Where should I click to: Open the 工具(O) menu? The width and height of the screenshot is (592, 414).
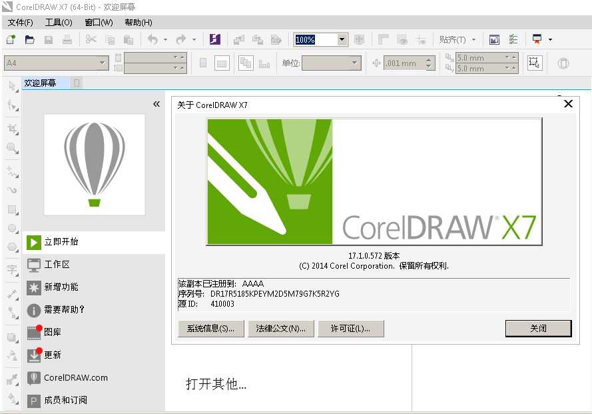[59, 22]
